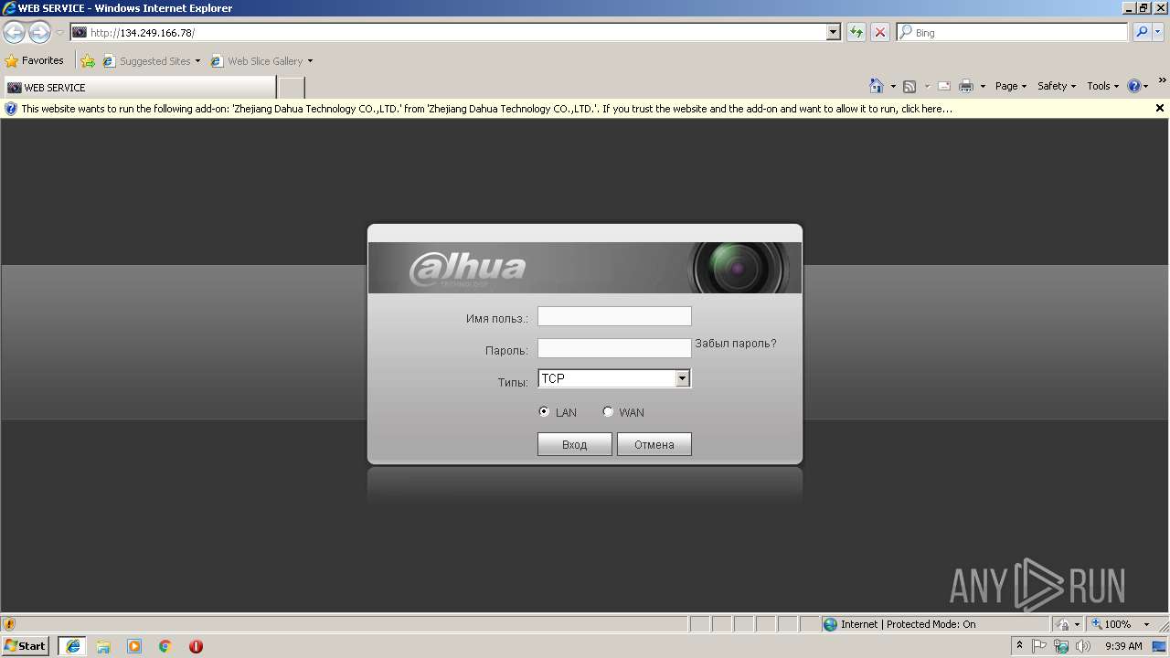Open the Page menu
The width and height of the screenshot is (1170, 658).
[1011, 86]
